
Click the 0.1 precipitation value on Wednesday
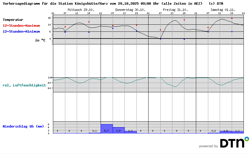pyautogui.click(x=94, y=131)
